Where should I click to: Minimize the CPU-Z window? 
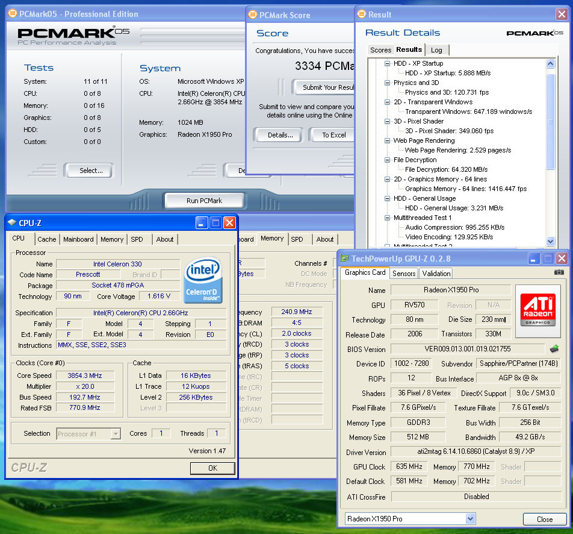pyautogui.click(x=202, y=222)
